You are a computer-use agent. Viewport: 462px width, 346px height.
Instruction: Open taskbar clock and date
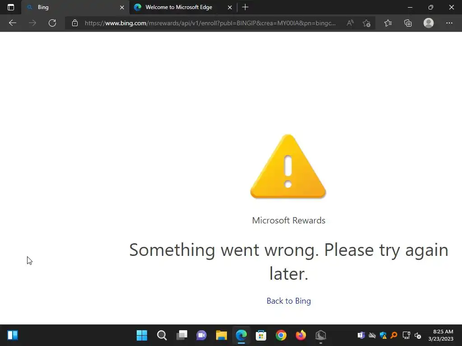[441, 335]
